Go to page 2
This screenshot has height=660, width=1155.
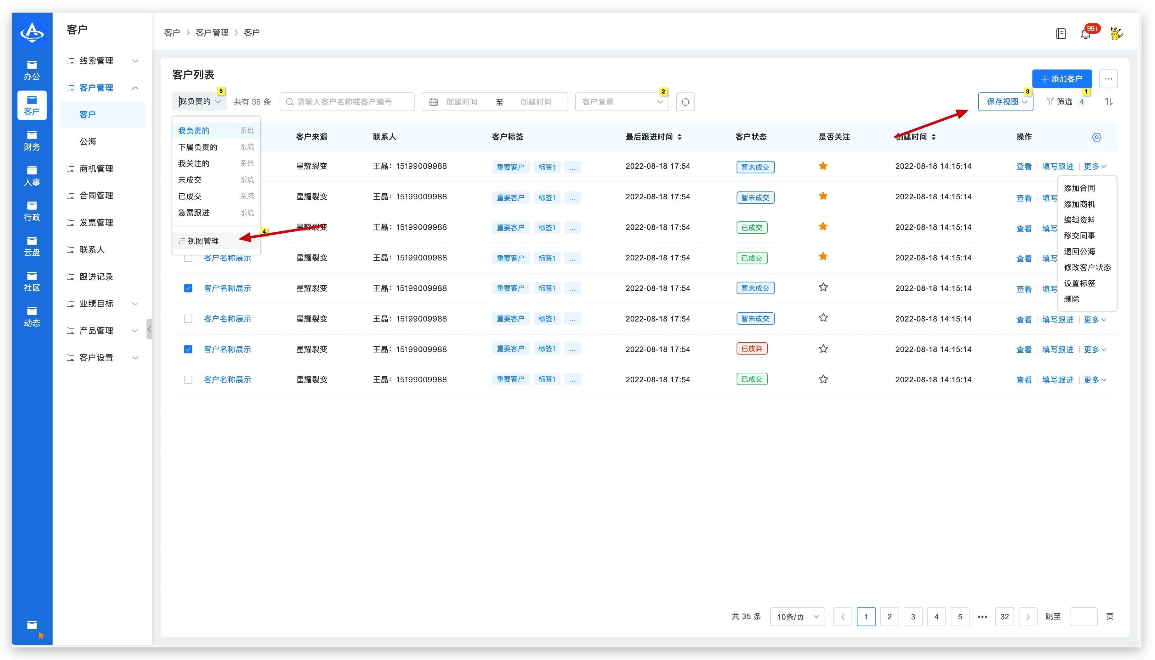[889, 617]
